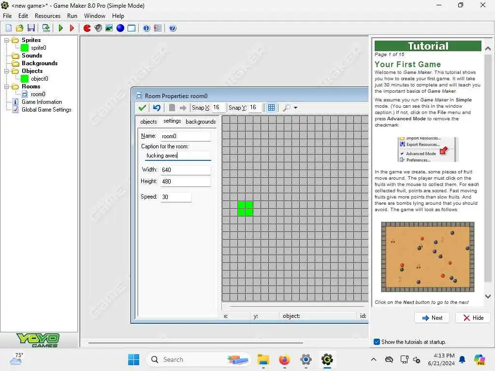Create a stand-alone executable
The image size is (495, 371).
(46, 28)
